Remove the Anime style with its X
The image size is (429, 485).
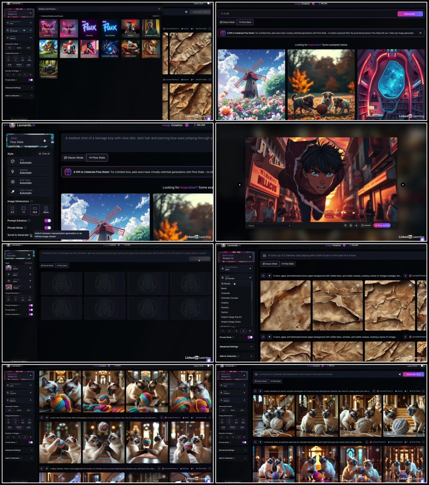click(30, 268)
